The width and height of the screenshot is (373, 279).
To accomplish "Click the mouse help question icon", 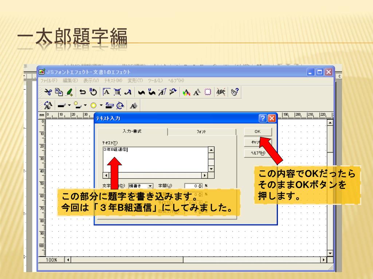I will (235, 92).
